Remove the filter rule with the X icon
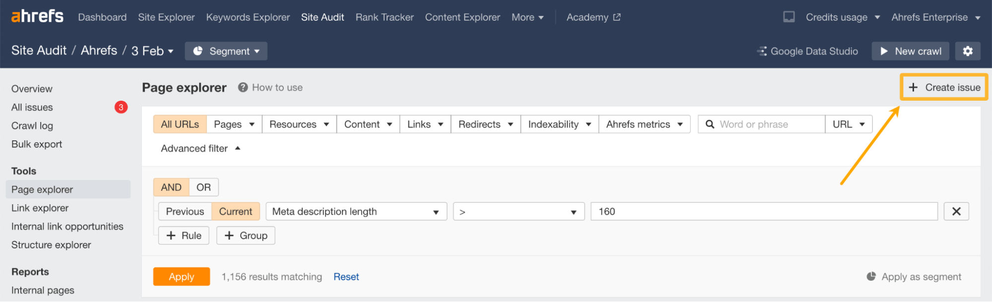This screenshot has width=992, height=302. pos(957,211)
